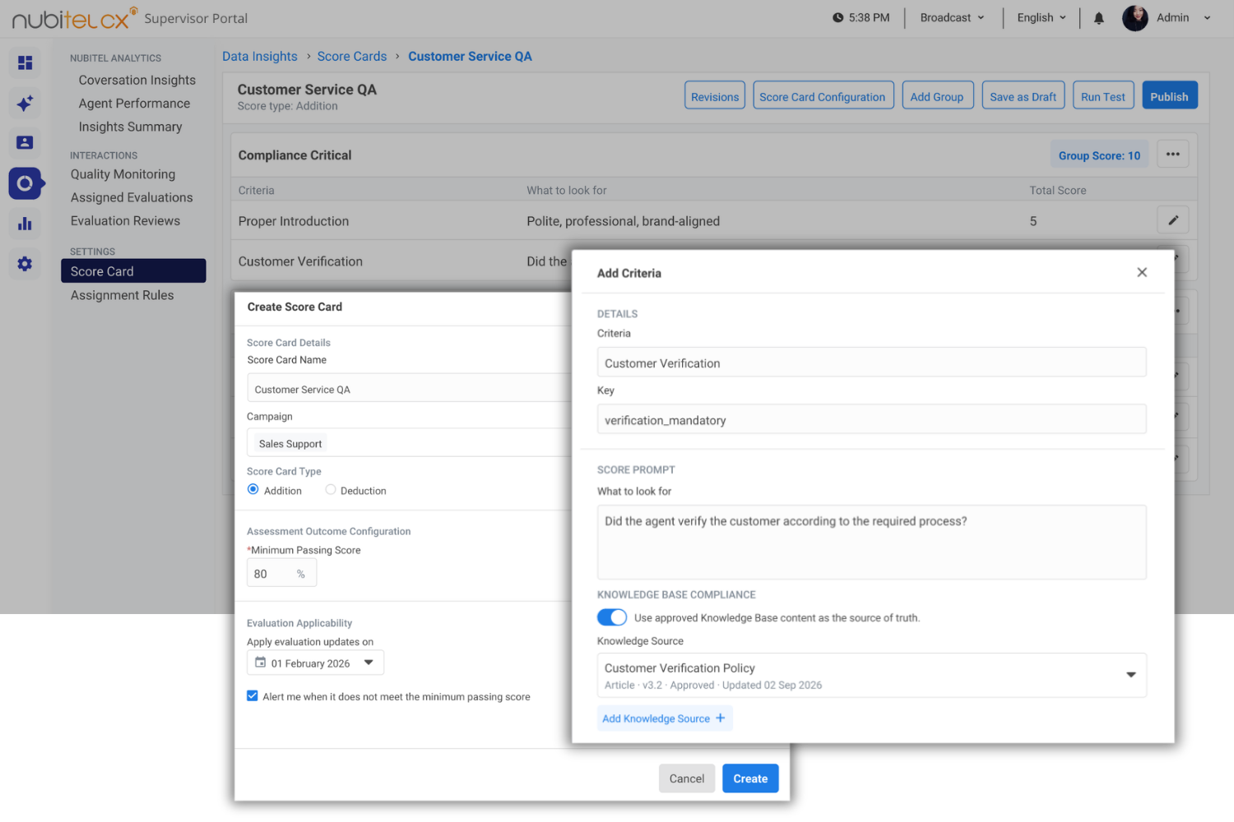Click the Criteria name input field

point(871,363)
